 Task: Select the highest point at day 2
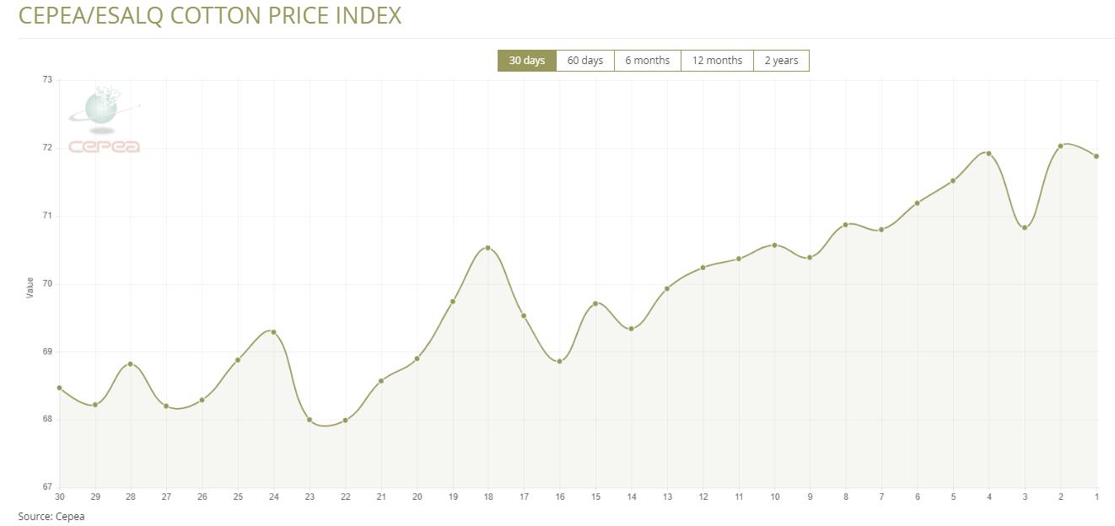pyautogui.click(x=1060, y=146)
